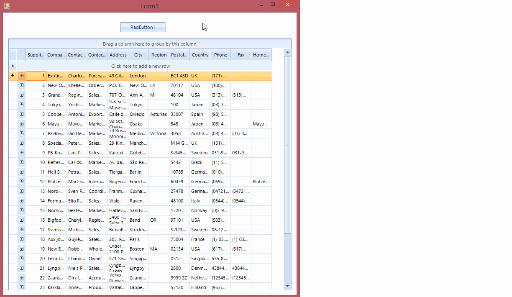
Task: Expand the Norway supplier row 15
Action: pos(21,210)
